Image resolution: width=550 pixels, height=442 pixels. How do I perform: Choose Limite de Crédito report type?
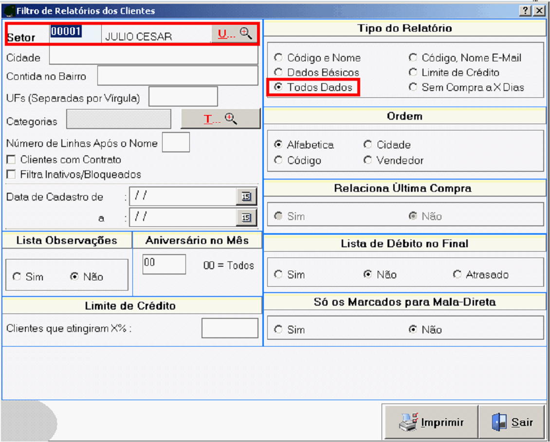[413, 73]
